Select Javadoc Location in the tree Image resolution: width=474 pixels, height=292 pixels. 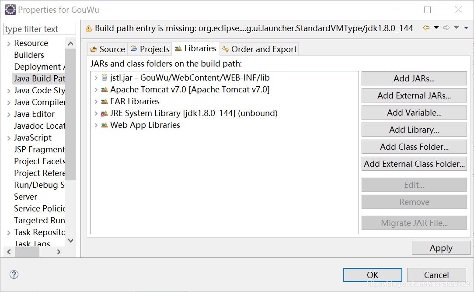tap(39, 126)
